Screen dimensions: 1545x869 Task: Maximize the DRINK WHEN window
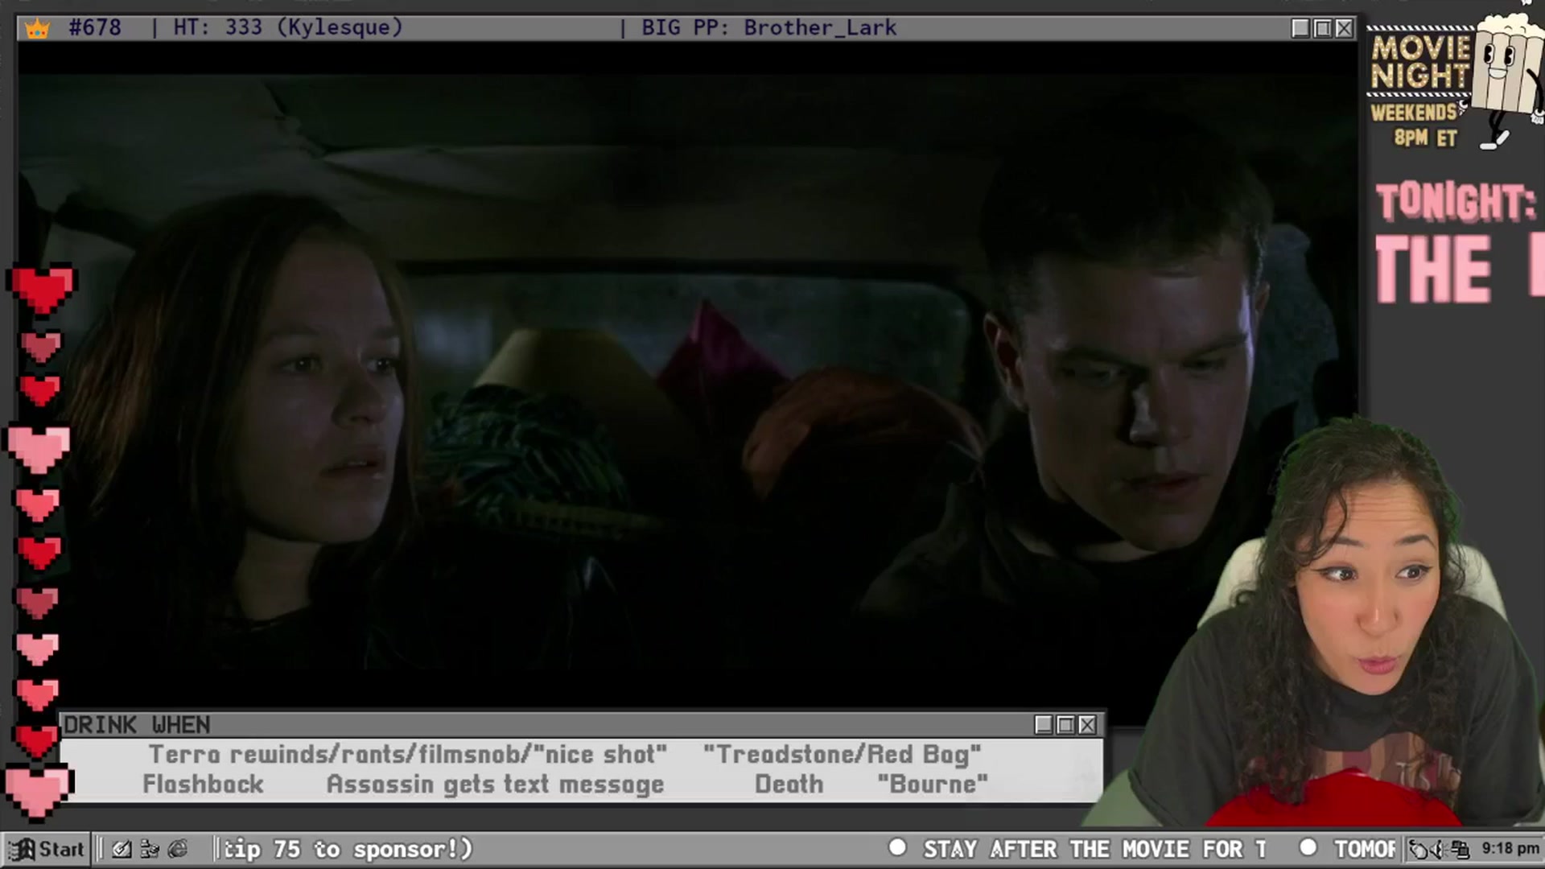tap(1065, 725)
